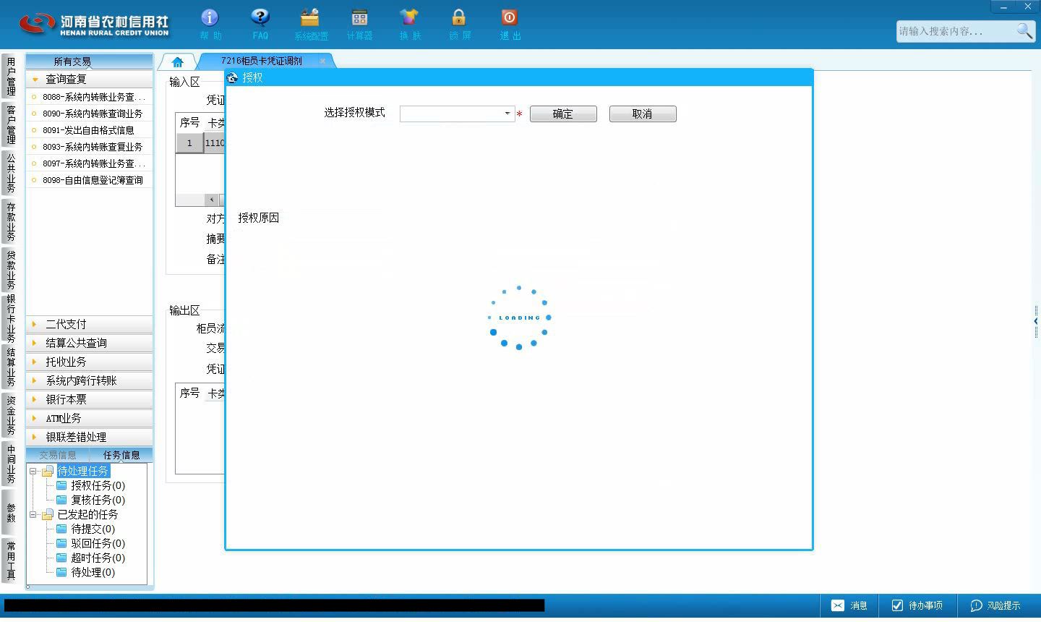Image resolution: width=1041 pixels, height=622 pixels.
Task: Open 系统配置 system configuration toolbox
Action: pos(311,24)
